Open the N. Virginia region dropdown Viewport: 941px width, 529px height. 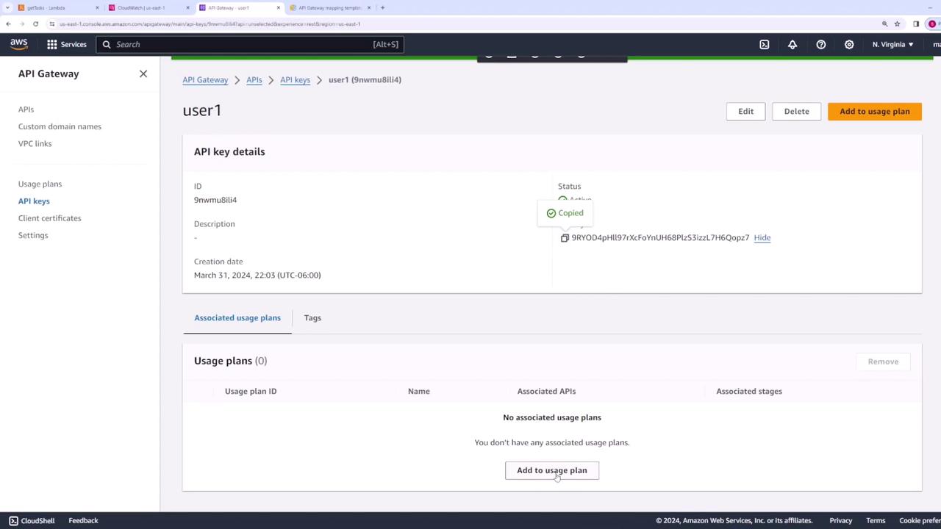point(892,44)
